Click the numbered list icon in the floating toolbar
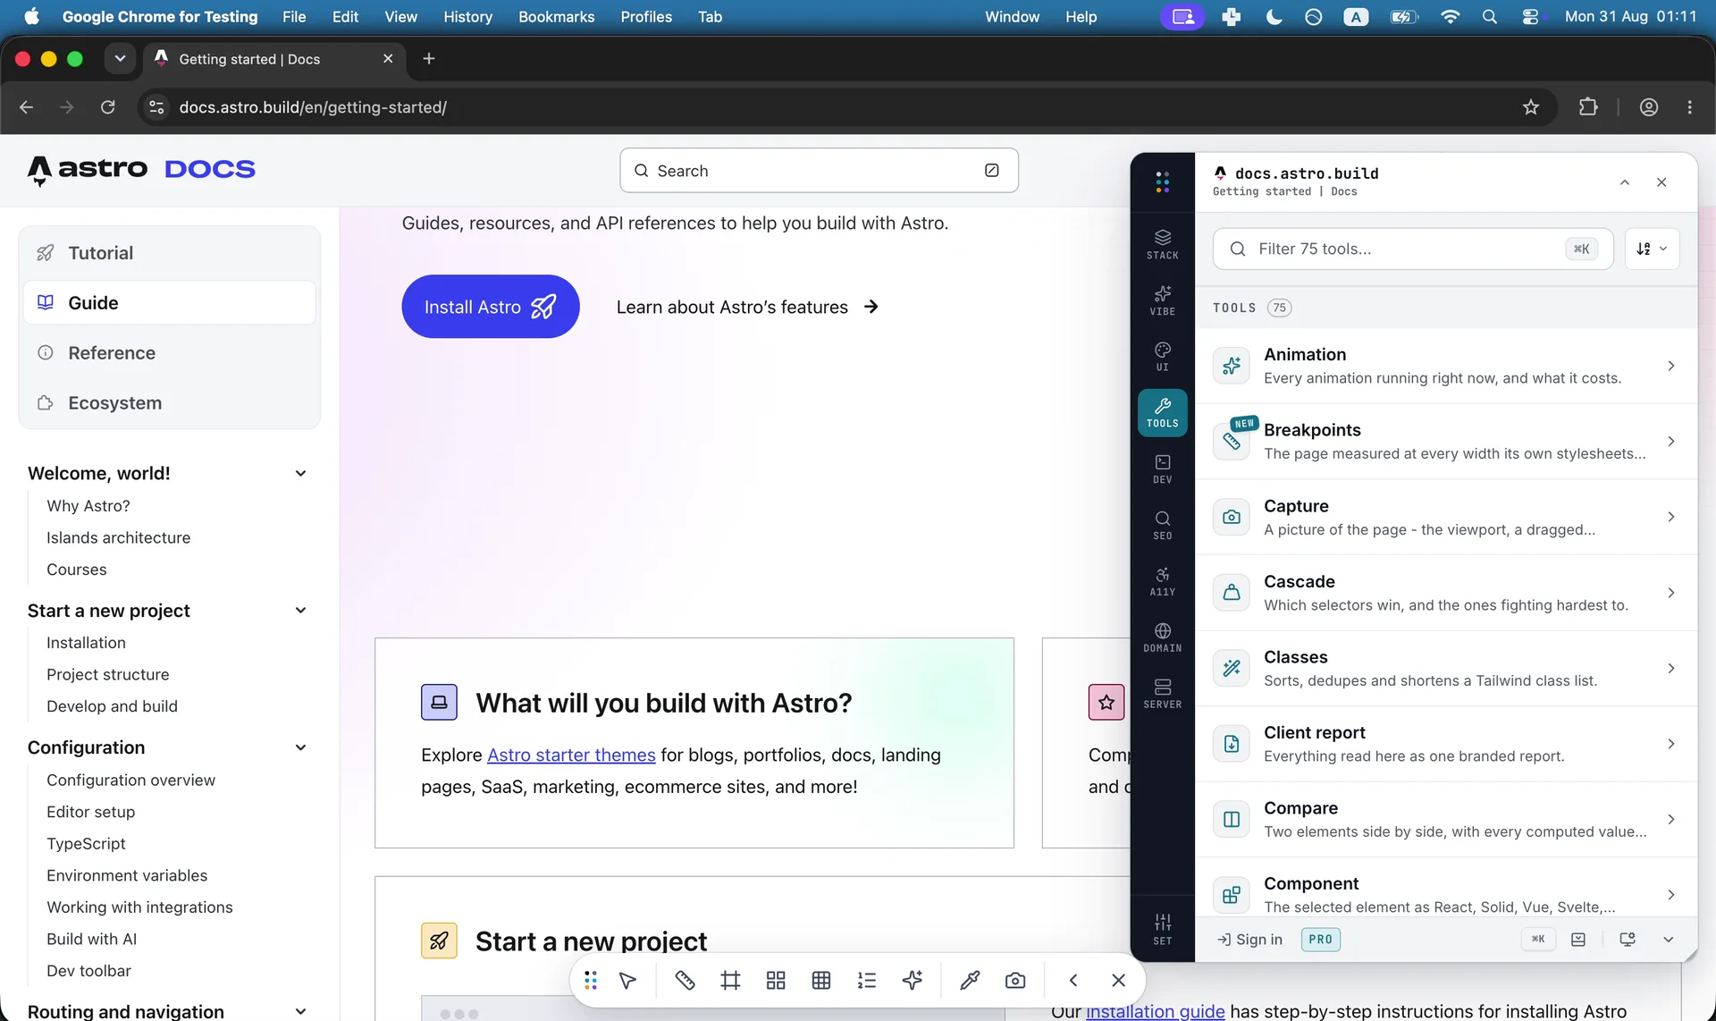Image resolution: width=1716 pixels, height=1021 pixels. click(867, 981)
